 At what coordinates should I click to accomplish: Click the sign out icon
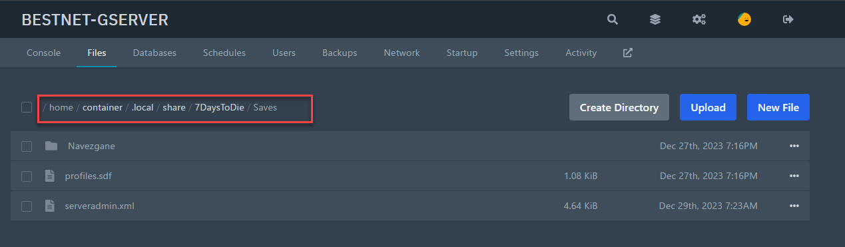point(788,20)
